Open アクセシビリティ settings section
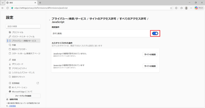Image resolution: width=205 pixels, height=108 pixels. tap(23, 68)
